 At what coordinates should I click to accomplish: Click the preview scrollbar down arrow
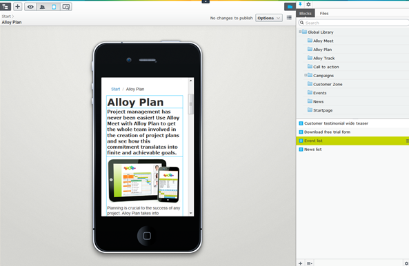190,213
